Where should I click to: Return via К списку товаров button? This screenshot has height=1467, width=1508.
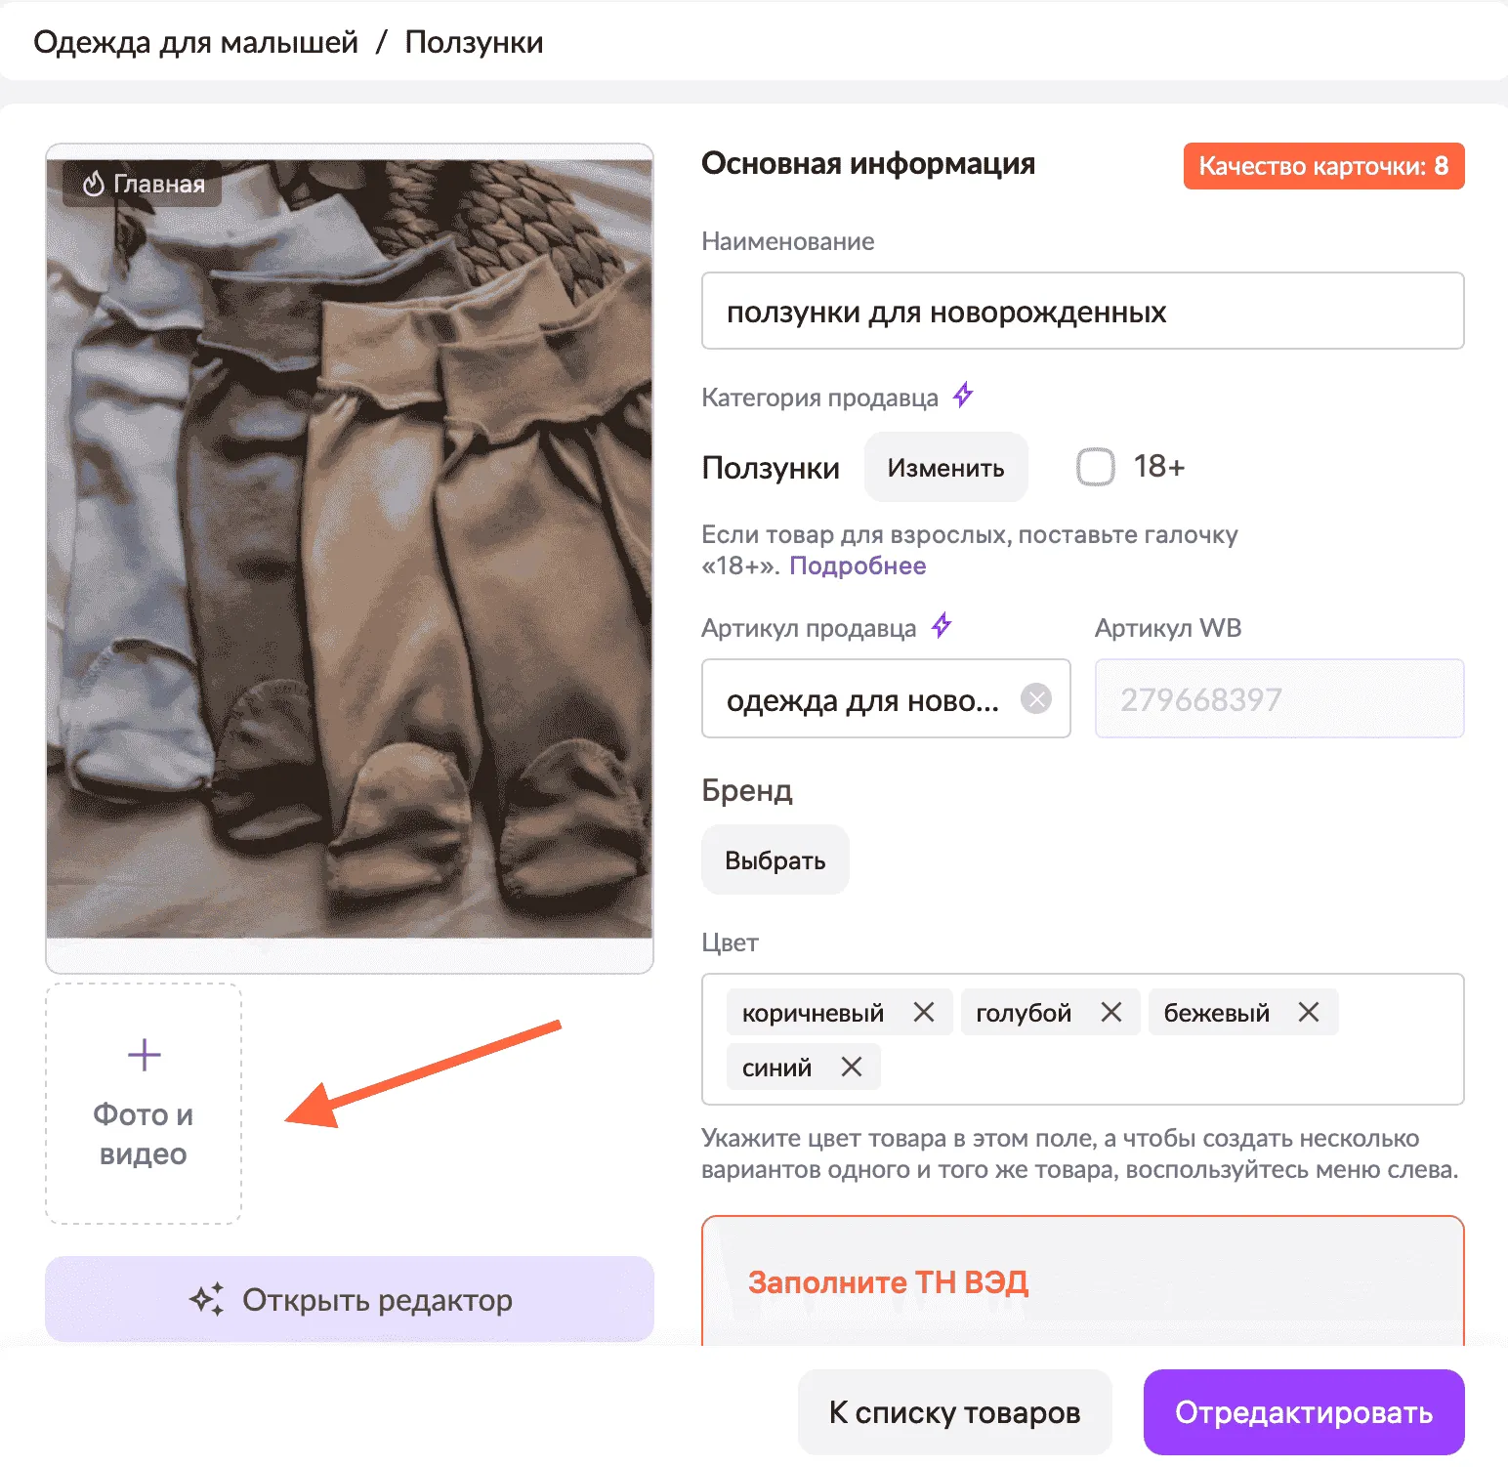tap(953, 1410)
